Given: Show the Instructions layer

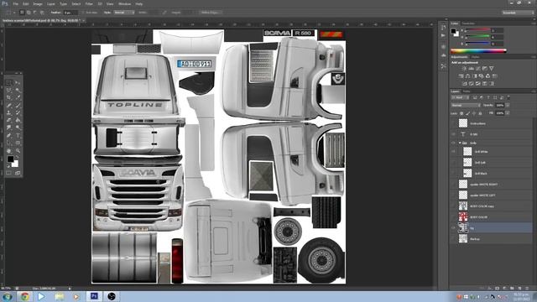Looking at the screenshot, I should [x=453, y=123].
